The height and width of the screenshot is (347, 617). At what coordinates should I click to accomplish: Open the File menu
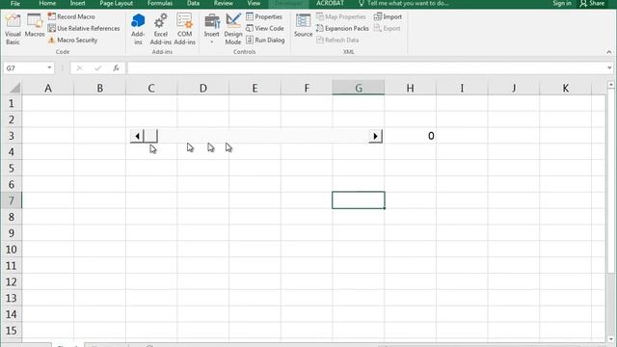click(x=15, y=3)
